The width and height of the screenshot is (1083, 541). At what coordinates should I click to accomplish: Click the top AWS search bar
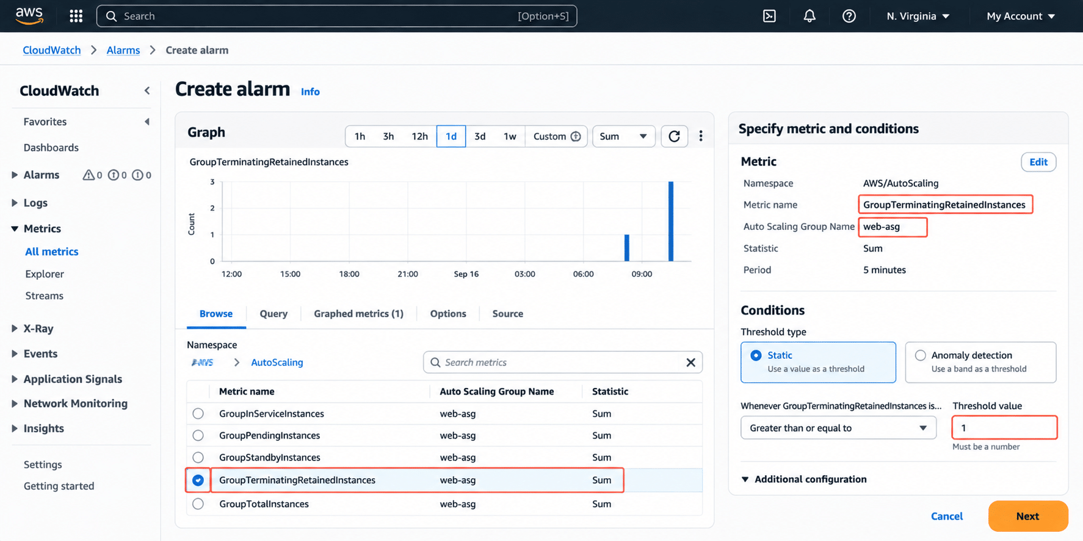[336, 16]
